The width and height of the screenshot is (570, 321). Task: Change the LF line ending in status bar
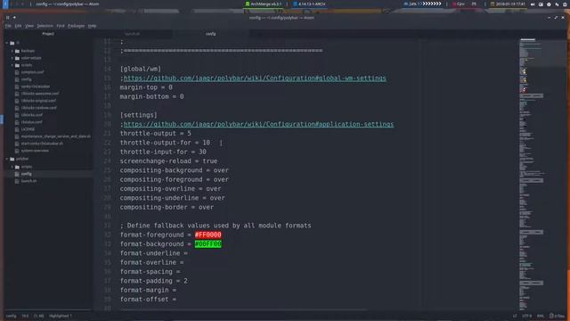(515, 316)
